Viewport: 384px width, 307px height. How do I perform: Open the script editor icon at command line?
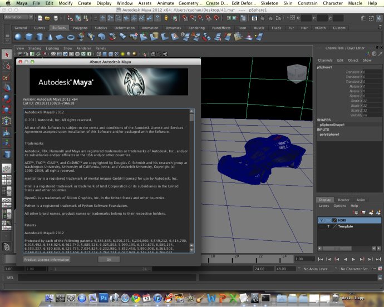[380, 278]
